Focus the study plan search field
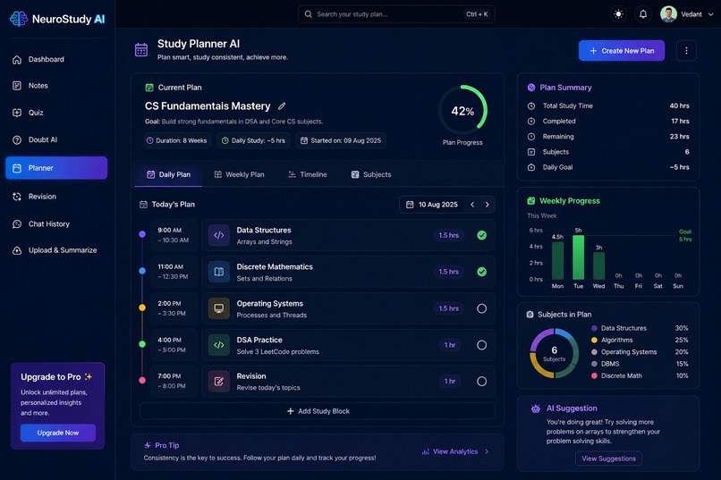 pos(396,14)
